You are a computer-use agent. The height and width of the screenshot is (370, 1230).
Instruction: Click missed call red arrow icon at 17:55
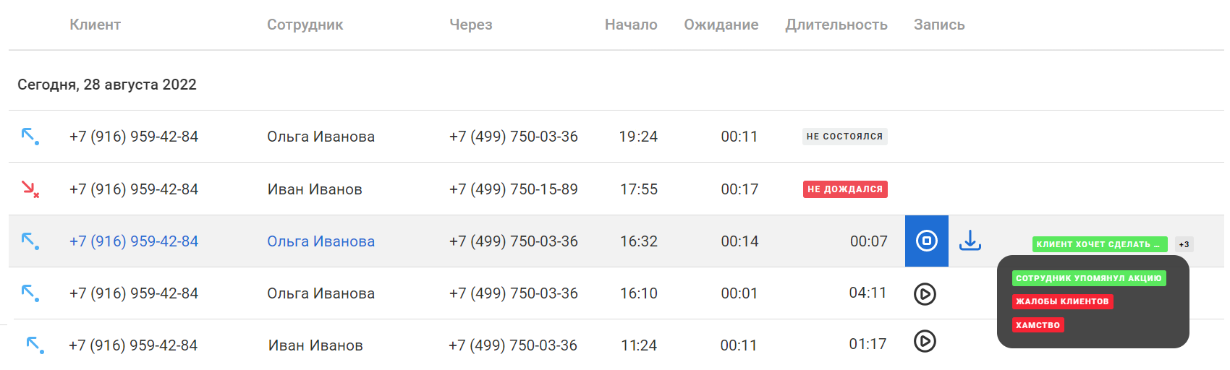[x=30, y=189]
